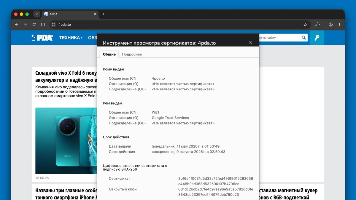Click the Кем выдан section heading

[112, 103]
